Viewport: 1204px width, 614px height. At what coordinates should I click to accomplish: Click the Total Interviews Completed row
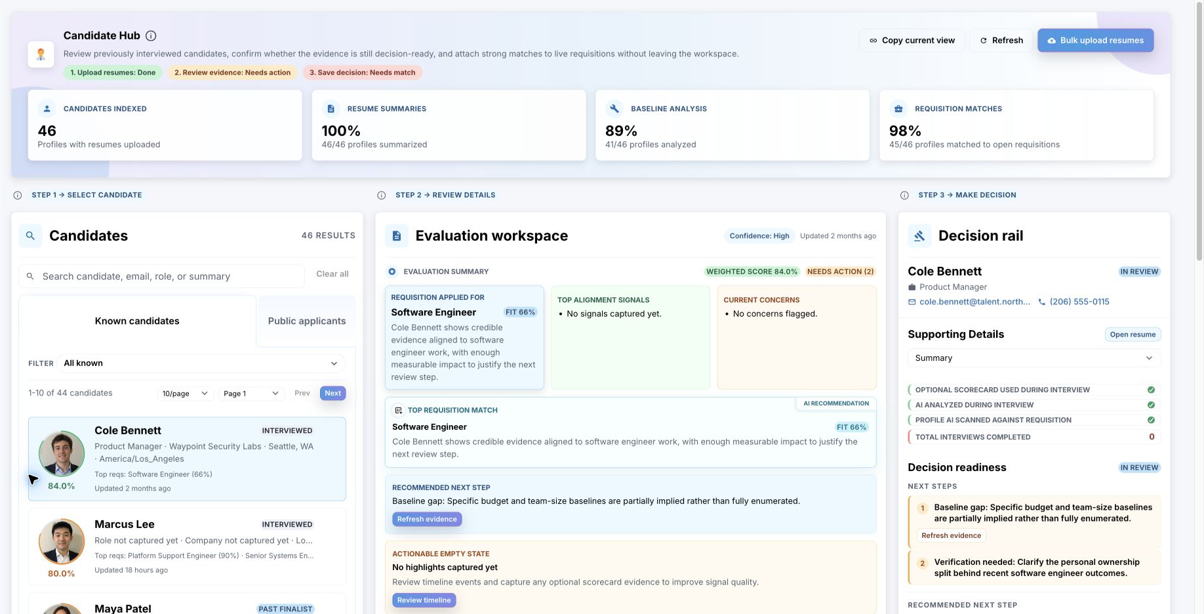(x=1034, y=437)
